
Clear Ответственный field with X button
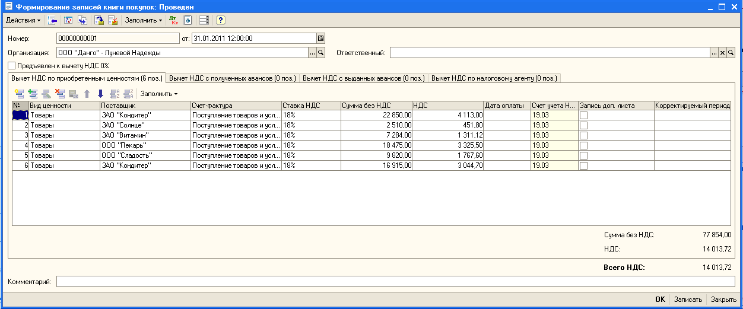722,53
